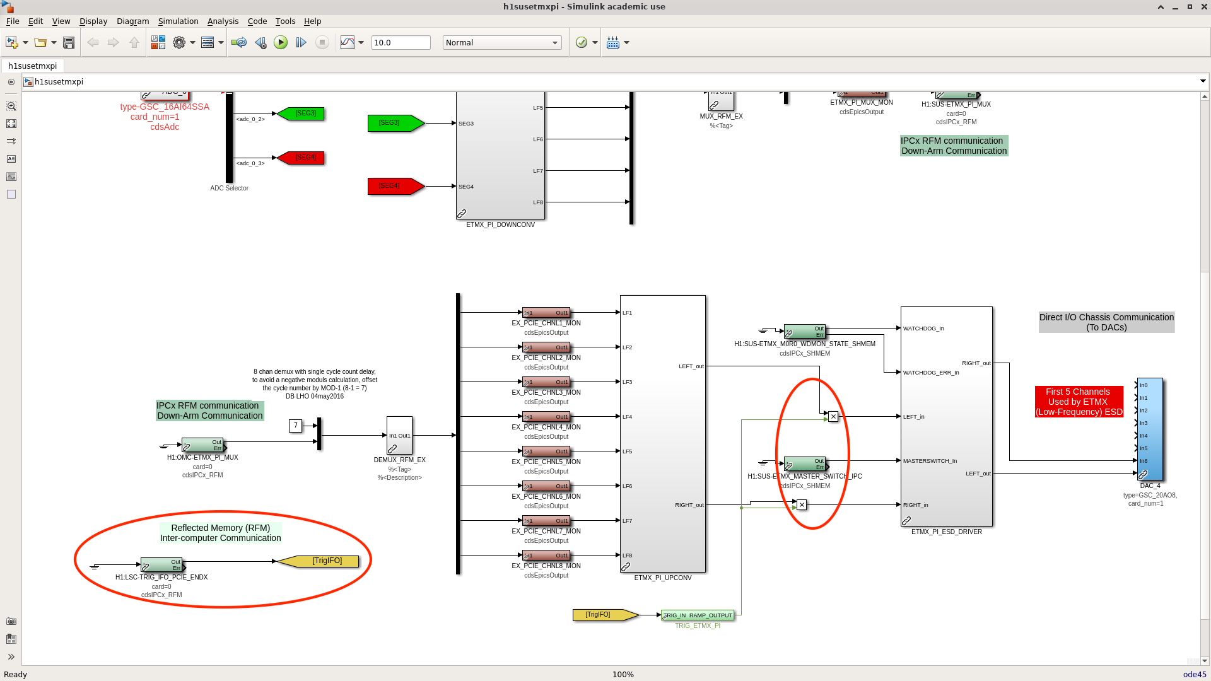This screenshot has width=1211, height=681.
Task: Click the Image annotation palette icon
Action: tap(11, 177)
